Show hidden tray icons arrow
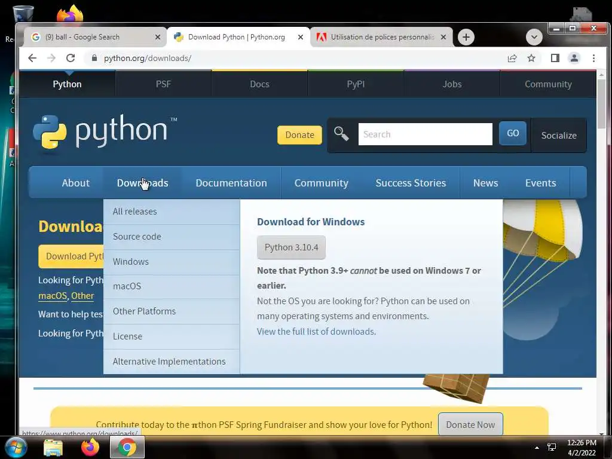Screen dimensions: 612x459 537,448
